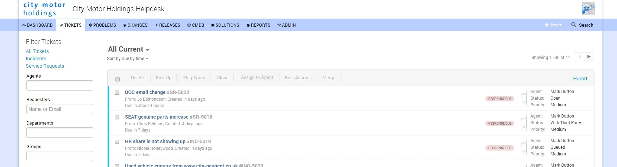Click source icon on DOC email change row
The width and height of the screenshot is (617, 167).
tap(524, 98)
